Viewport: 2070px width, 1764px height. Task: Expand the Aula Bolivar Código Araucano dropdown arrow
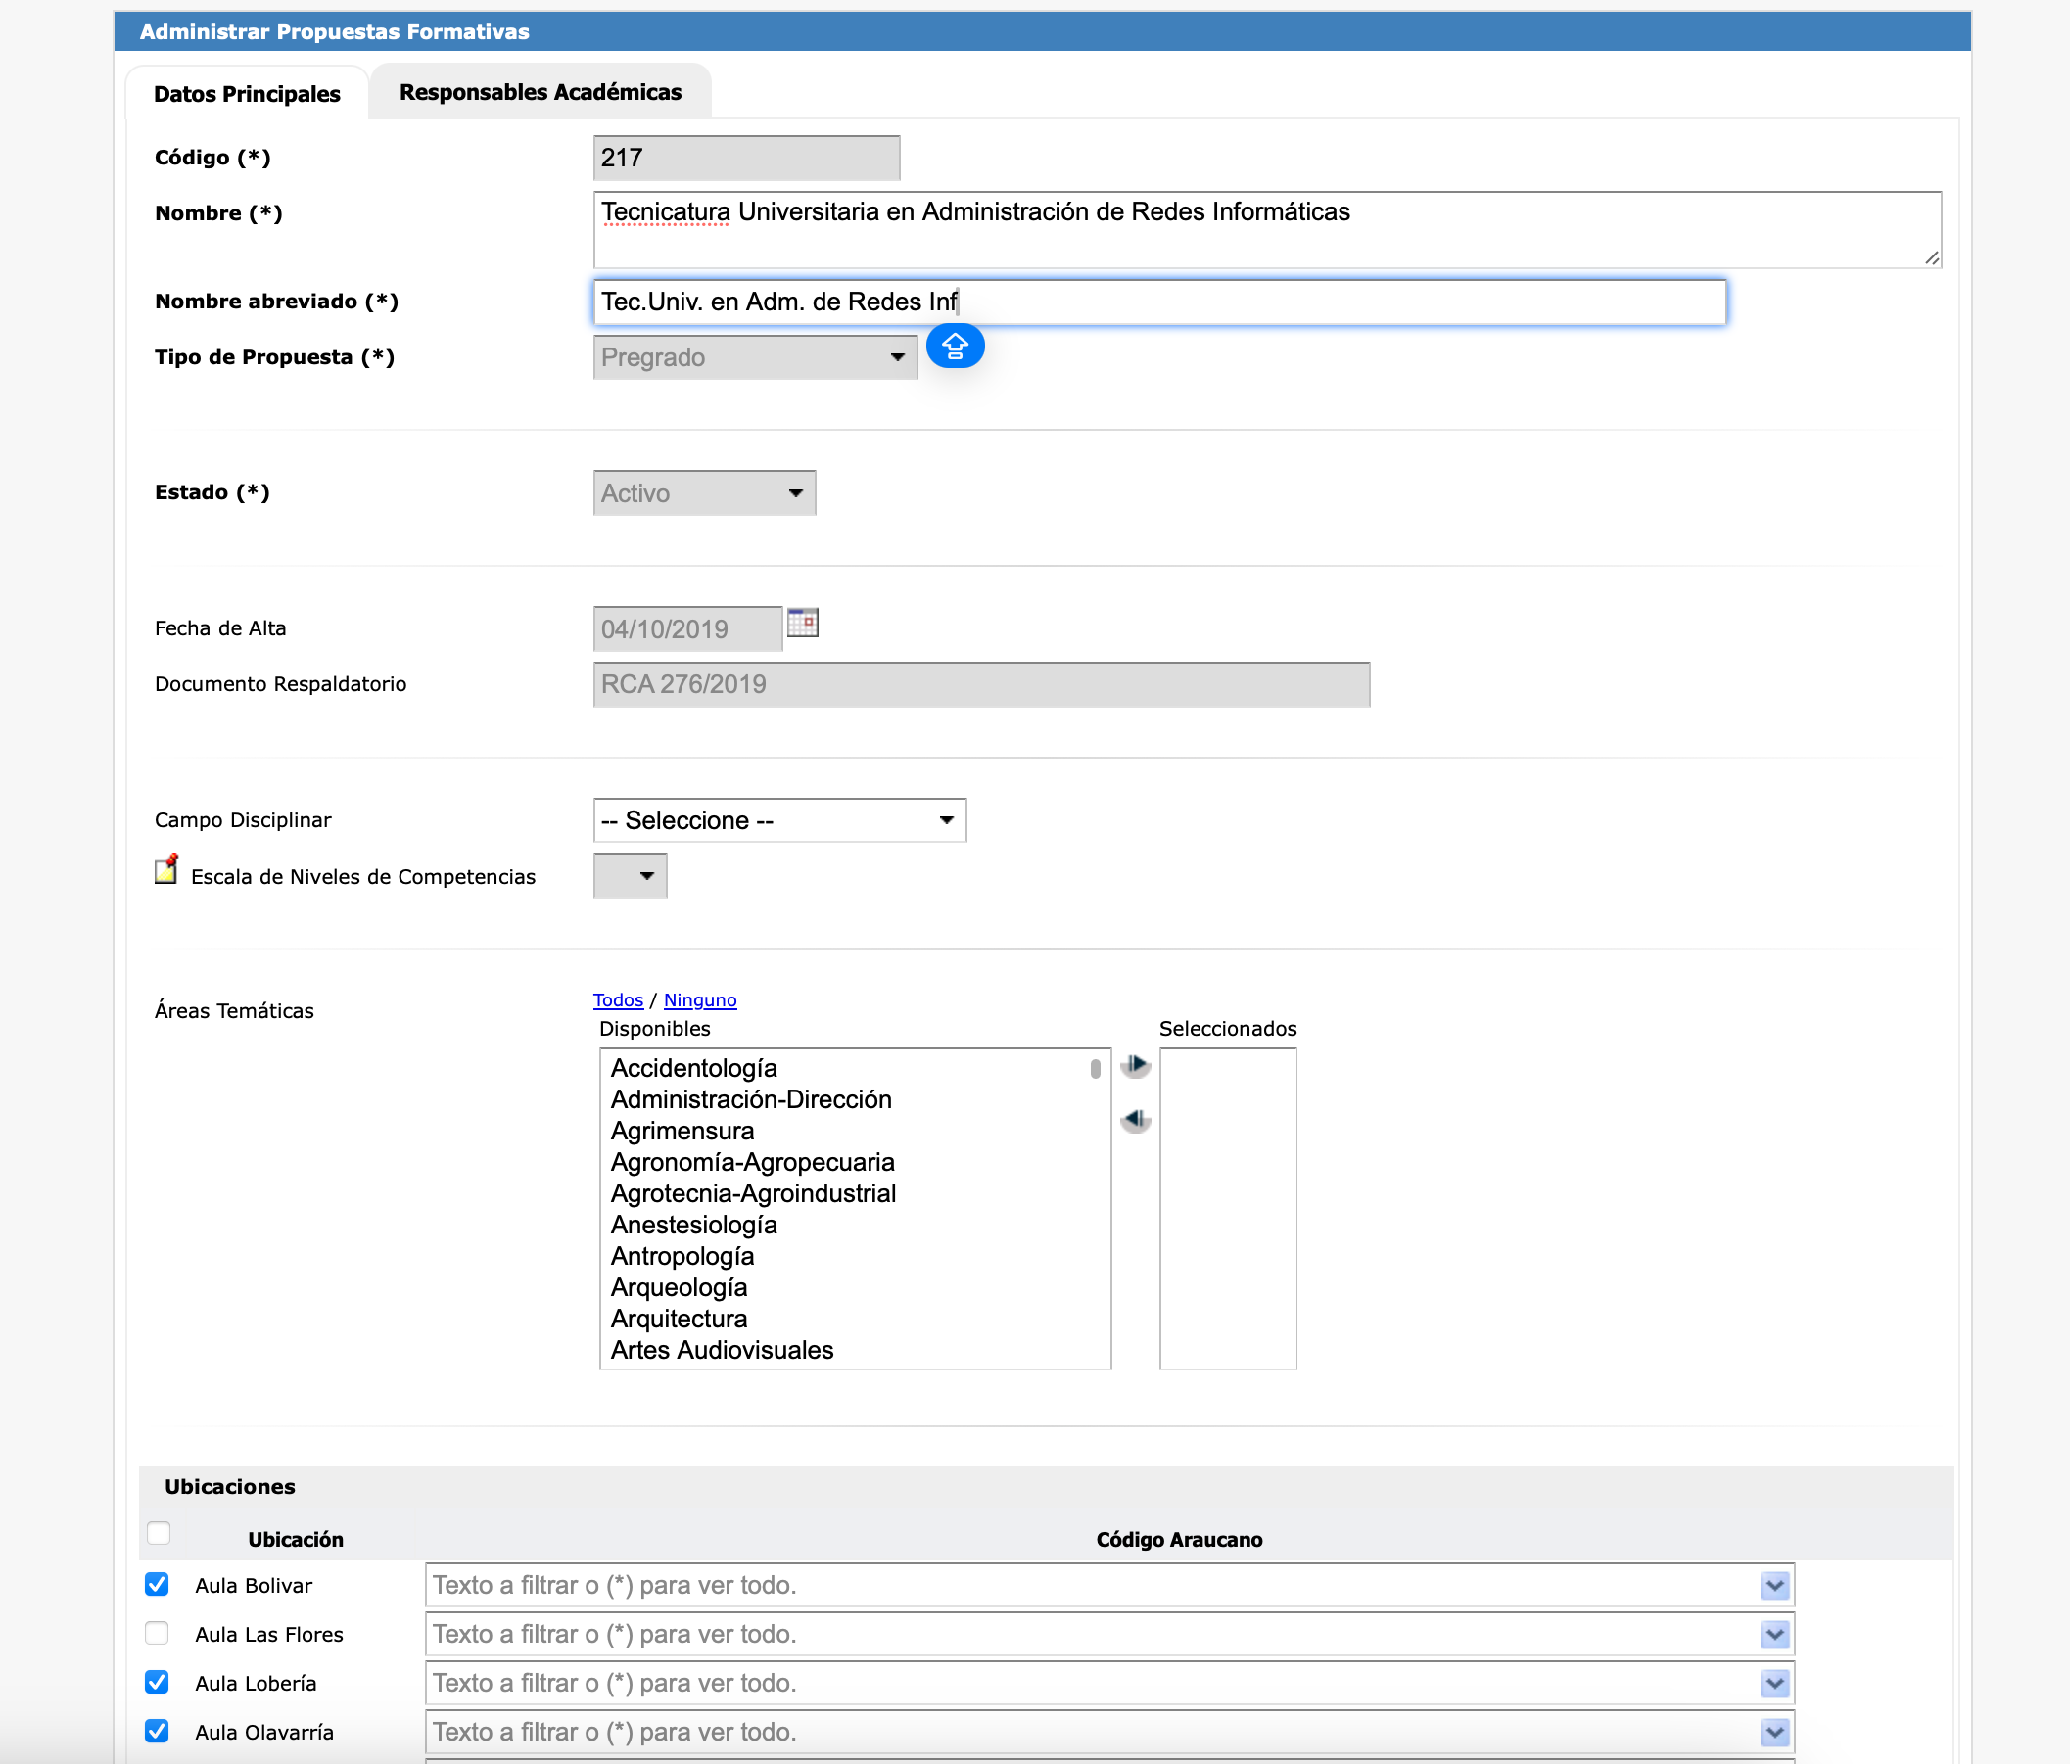coord(1774,1585)
